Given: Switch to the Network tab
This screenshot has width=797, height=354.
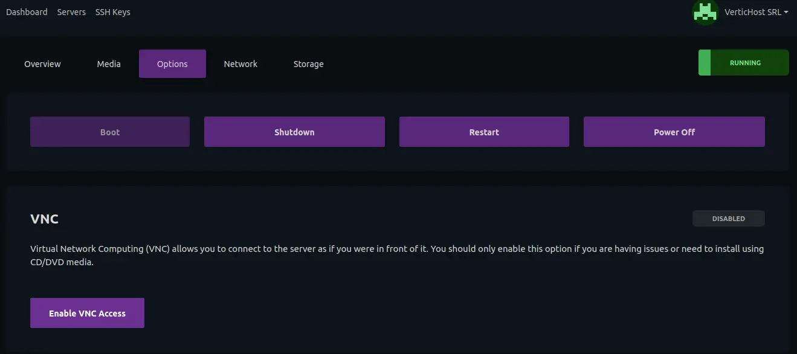Looking at the screenshot, I should 240,64.
